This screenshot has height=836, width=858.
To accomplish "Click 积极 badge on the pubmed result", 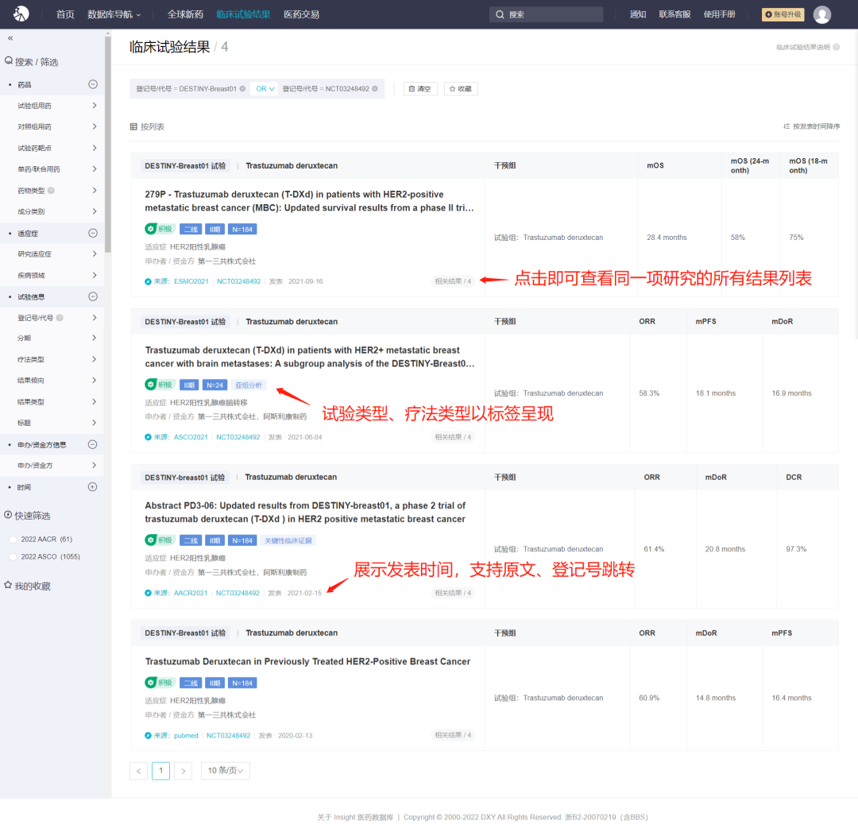I will tap(160, 683).
